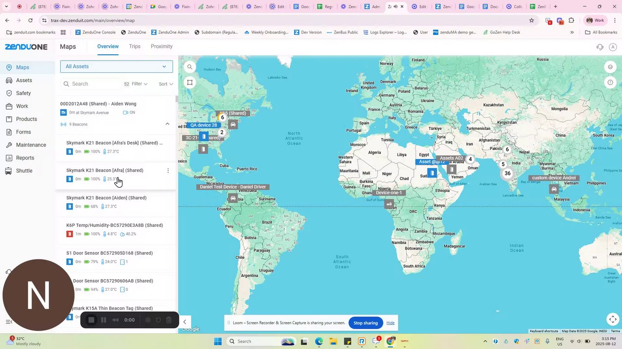The image size is (622, 349).
Task: Open the map layers control
Action: point(610,67)
